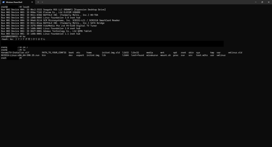Viewport: 272px width, 147px height.
Task: Click the media directory name
Action: point(150,52)
